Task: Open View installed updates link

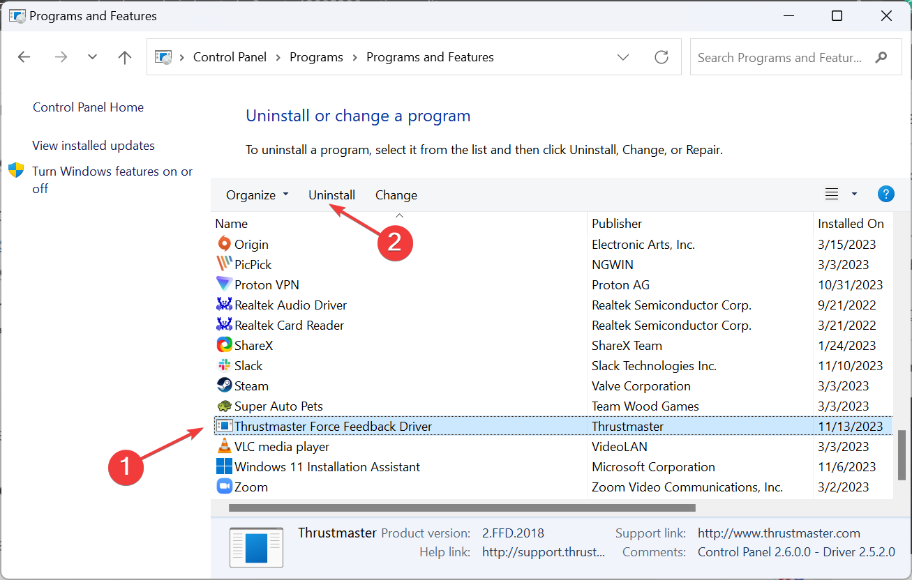Action: coord(94,146)
